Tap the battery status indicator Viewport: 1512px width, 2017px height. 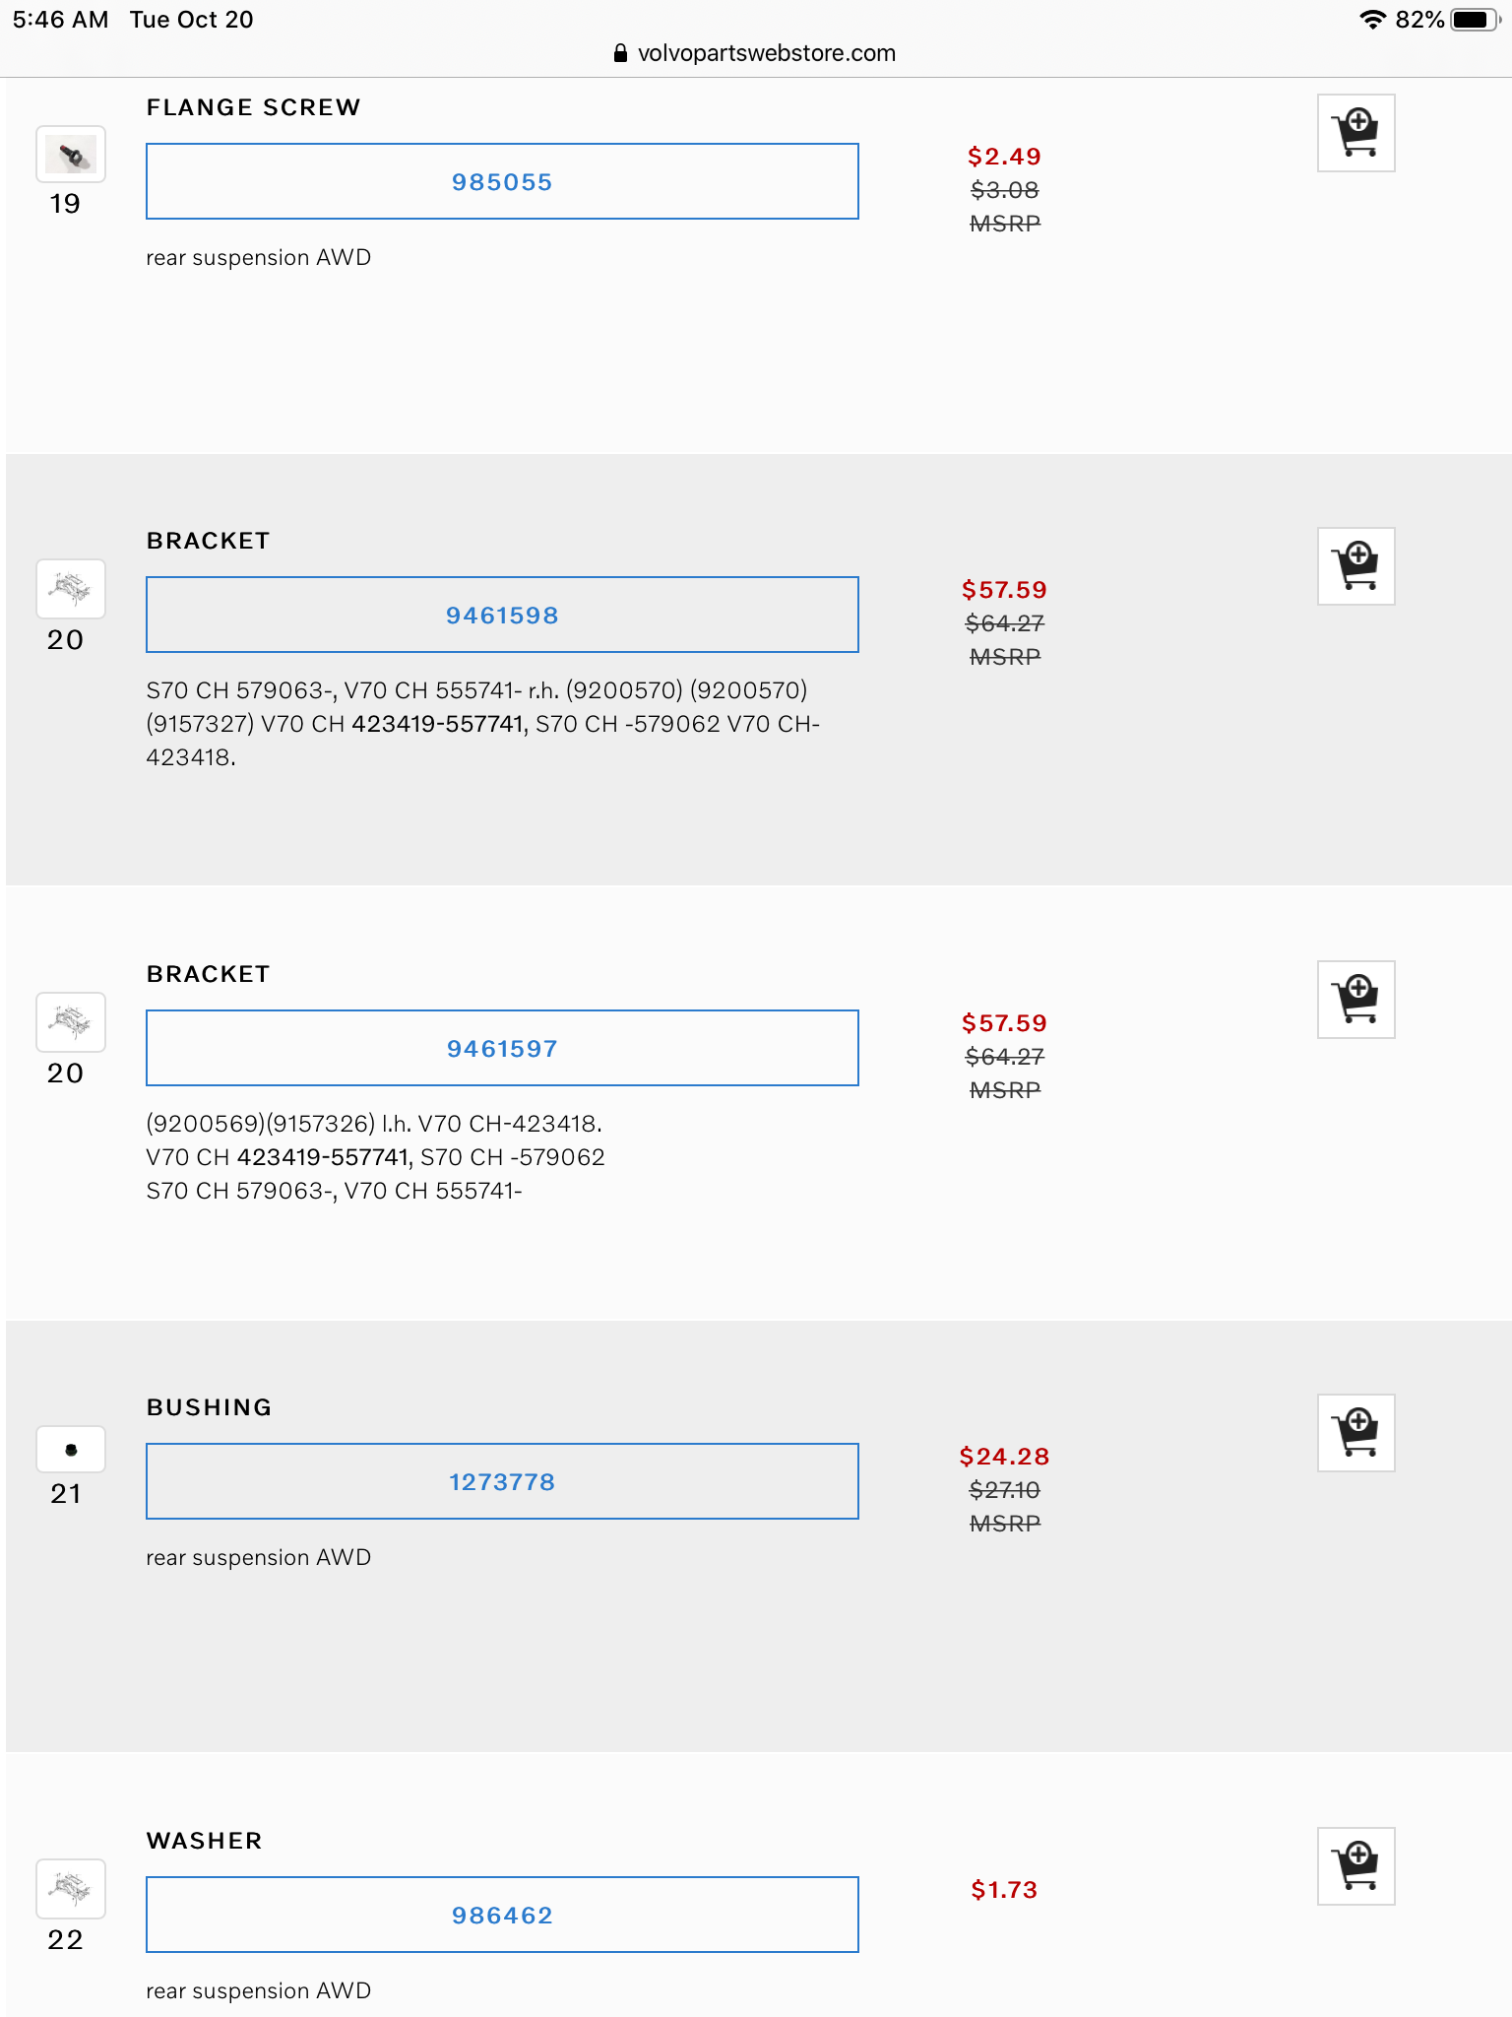(x=1474, y=20)
